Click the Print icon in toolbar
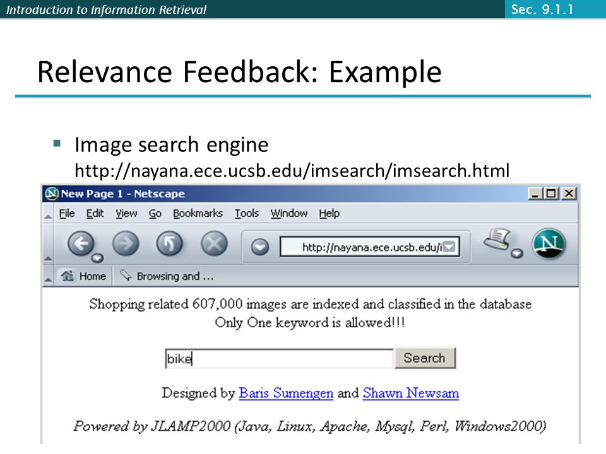This screenshot has height=454, width=606. [497, 240]
